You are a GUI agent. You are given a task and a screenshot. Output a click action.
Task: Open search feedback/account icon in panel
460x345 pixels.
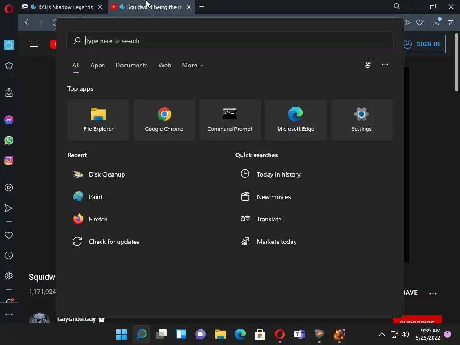tap(369, 64)
